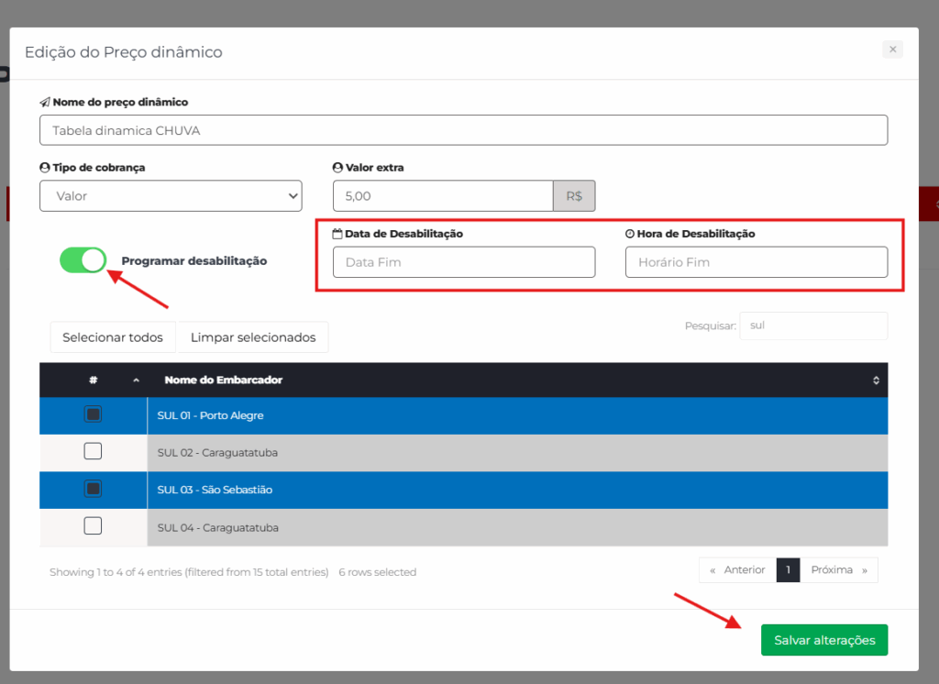This screenshot has width=939, height=684.
Task: Uncheck SUL 03 - São Sebastião checkbox
Action: click(93, 489)
